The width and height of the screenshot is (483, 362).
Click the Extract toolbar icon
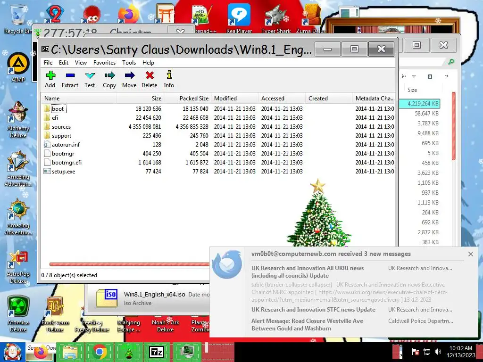[70, 79]
